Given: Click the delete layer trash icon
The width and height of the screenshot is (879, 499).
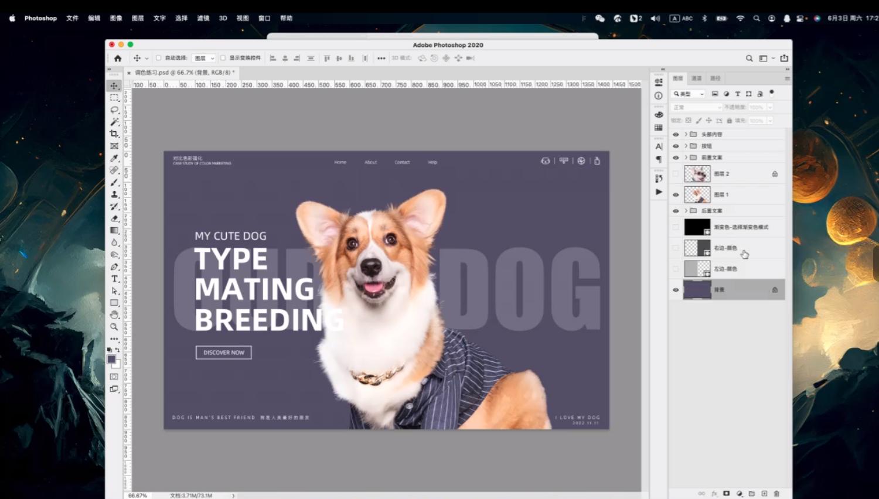Looking at the screenshot, I should [776, 494].
